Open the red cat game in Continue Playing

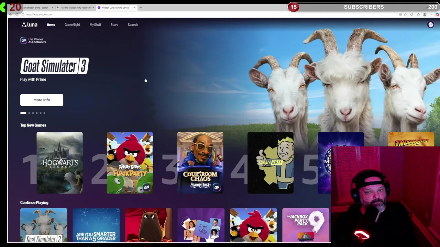(x=148, y=225)
